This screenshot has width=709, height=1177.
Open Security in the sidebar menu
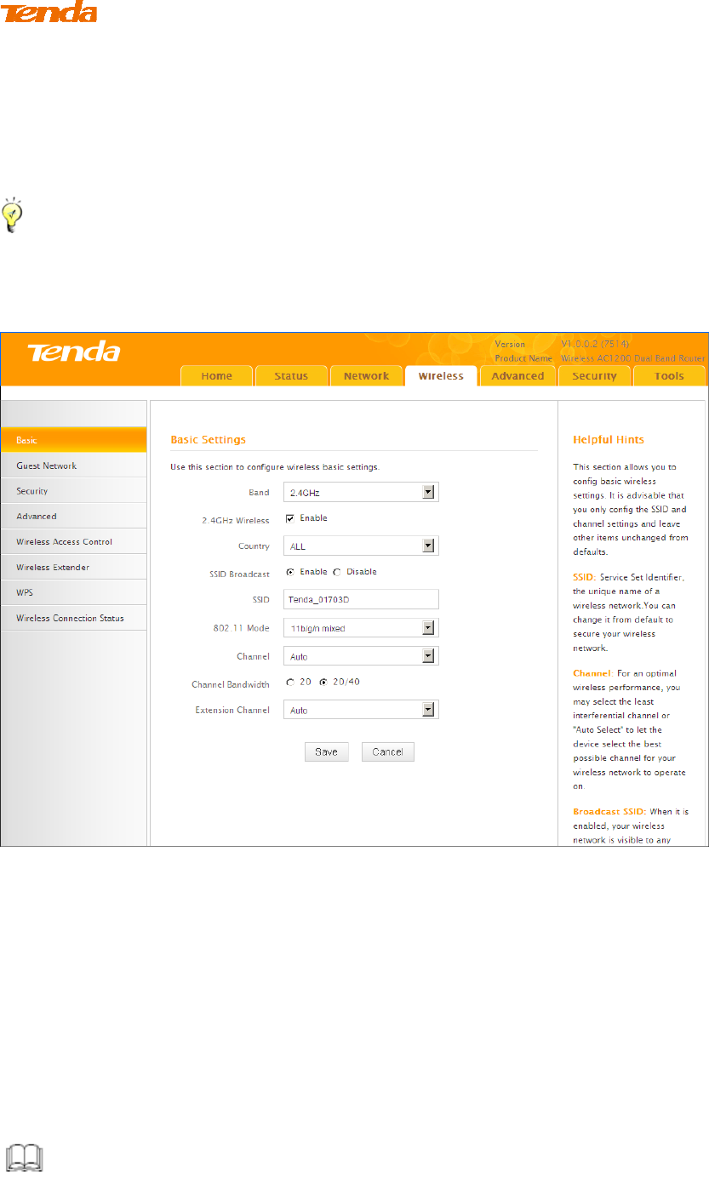(73, 491)
